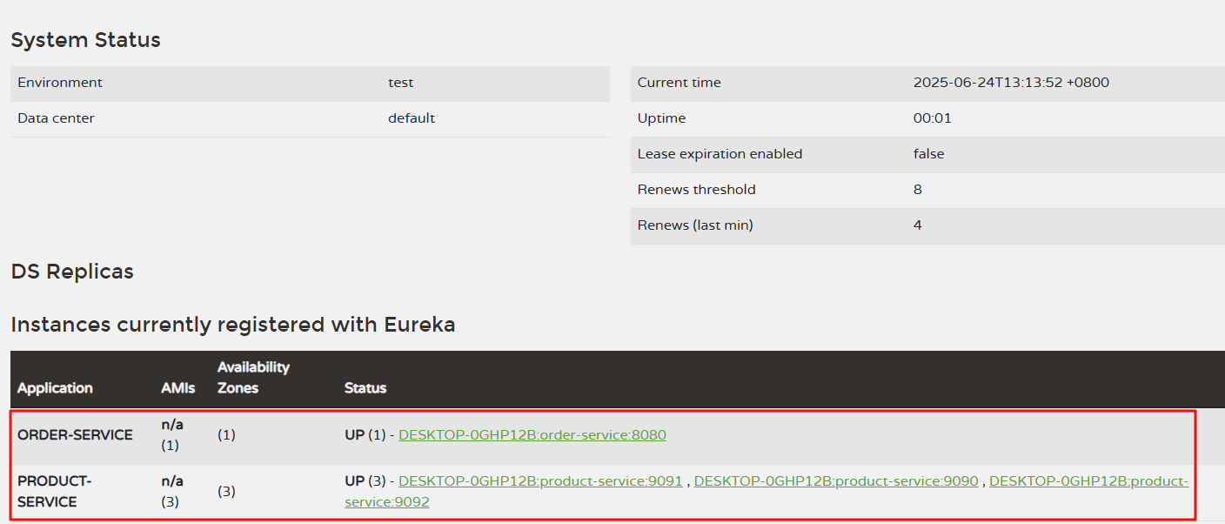Select the Uptime label
1225x524 pixels.
coord(661,118)
